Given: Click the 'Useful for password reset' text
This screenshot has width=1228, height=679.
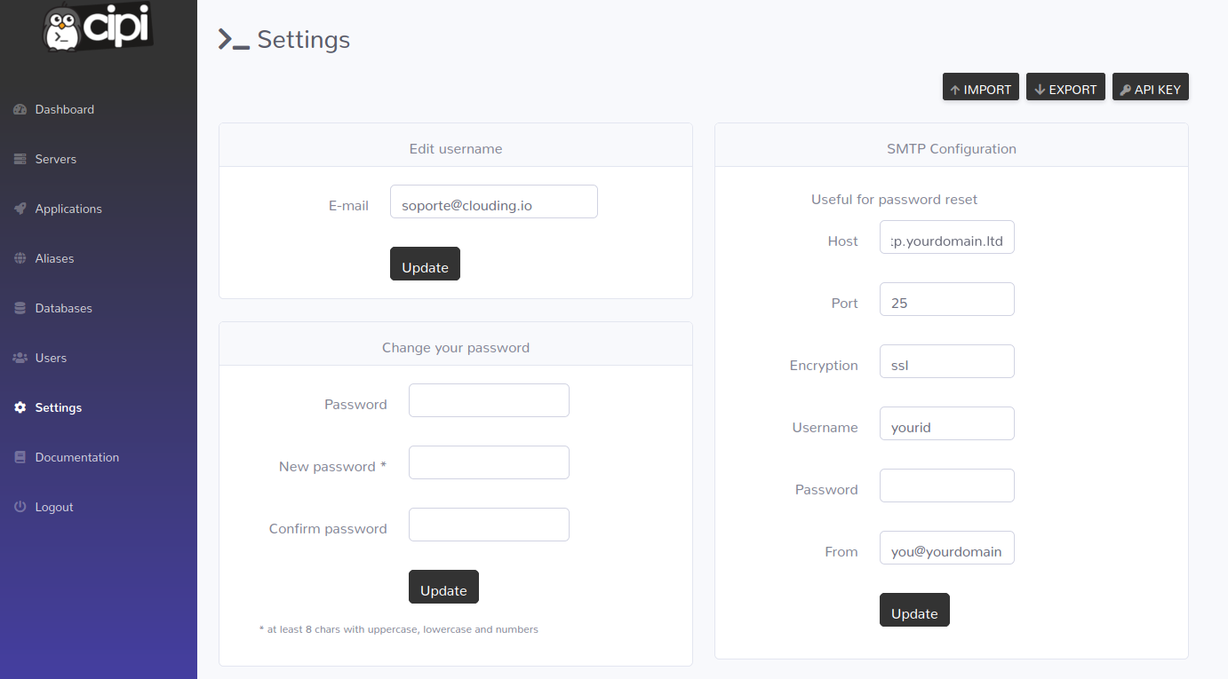Looking at the screenshot, I should pyautogui.click(x=894, y=200).
